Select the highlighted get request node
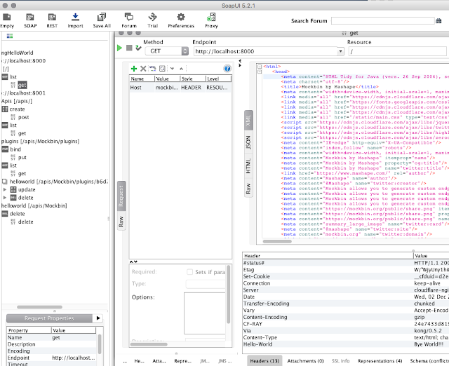 (22, 85)
